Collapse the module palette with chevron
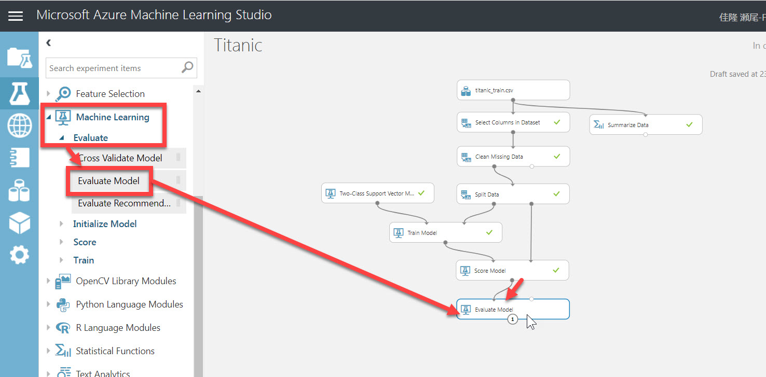This screenshot has width=766, height=377. (x=48, y=43)
